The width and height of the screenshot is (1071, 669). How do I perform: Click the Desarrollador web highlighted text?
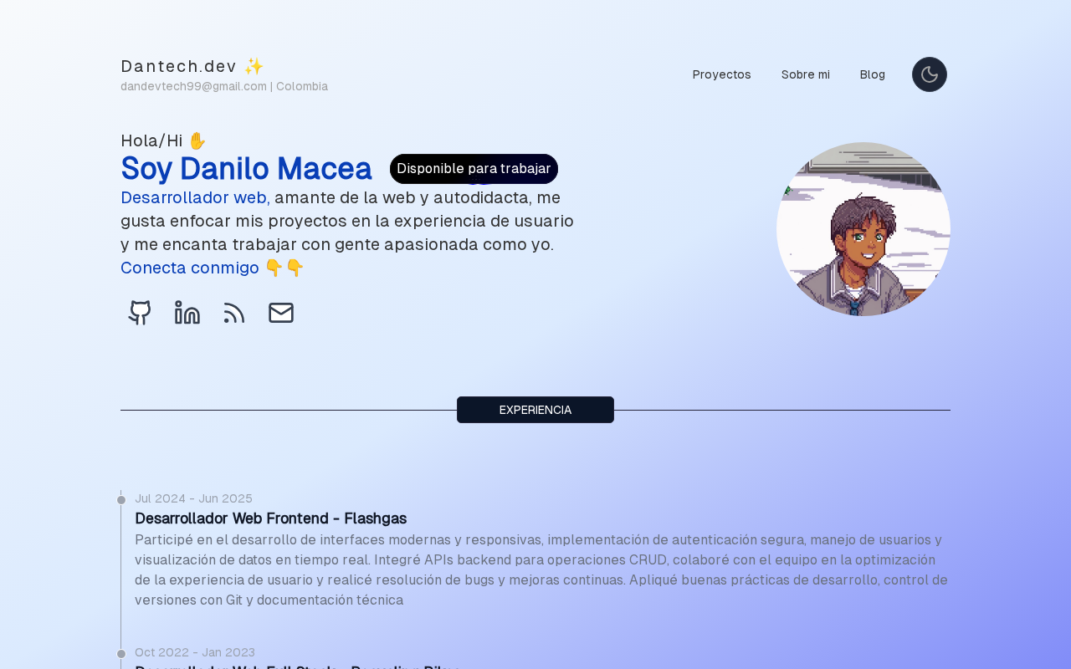[195, 197]
